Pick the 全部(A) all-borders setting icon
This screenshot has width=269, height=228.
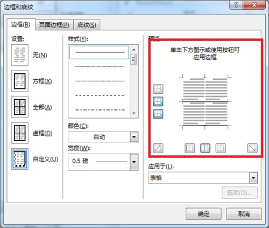coord(20,107)
